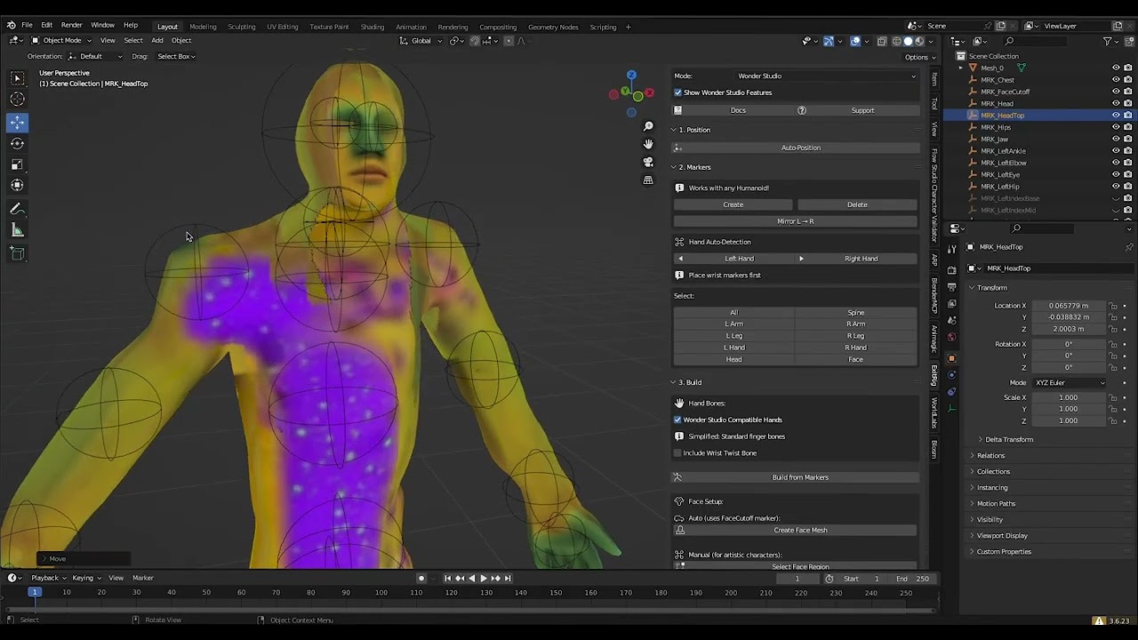This screenshot has width=1138, height=640.
Task: Open the outliner filter funnel icon
Action: (1108, 41)
